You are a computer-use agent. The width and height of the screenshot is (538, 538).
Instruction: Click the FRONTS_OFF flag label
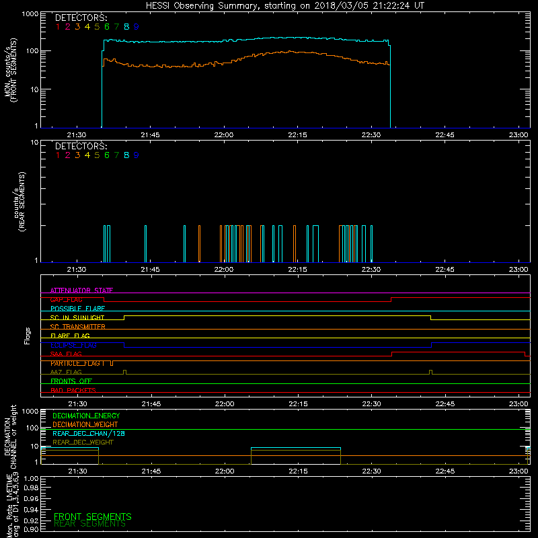click(71, 381)
